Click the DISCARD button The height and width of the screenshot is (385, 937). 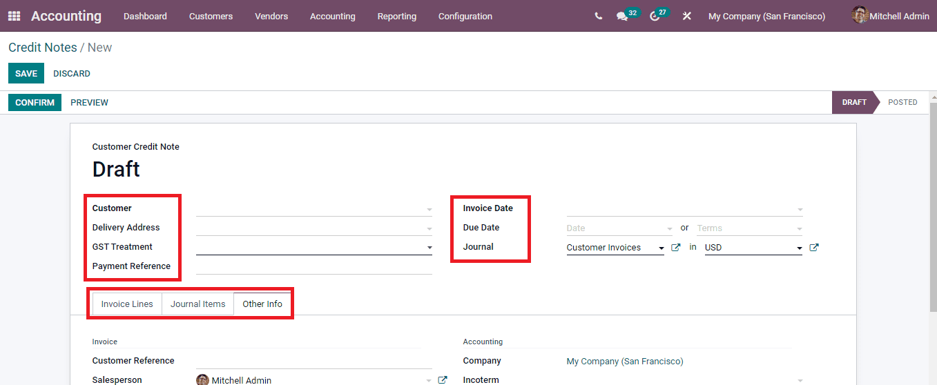72,74
